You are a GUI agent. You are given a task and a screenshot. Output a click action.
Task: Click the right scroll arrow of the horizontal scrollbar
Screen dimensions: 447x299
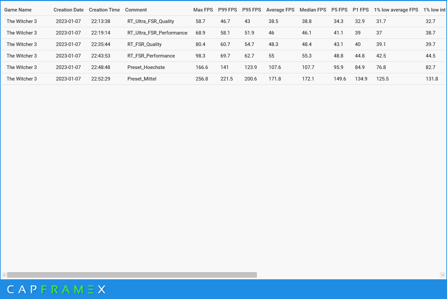coord(442,275)
